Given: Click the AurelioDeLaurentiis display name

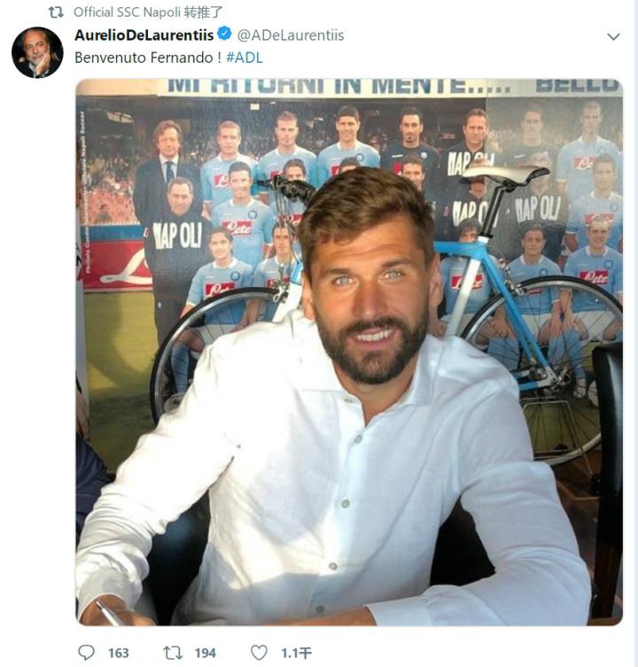Looking at the screenshot, I should pyautogui.click(x=144, y=35).
